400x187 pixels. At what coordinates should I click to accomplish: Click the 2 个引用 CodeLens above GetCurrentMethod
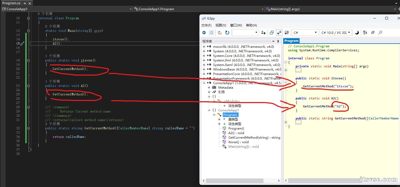[x=52, y=124]
